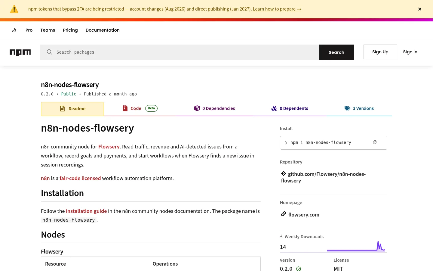Click the weekly downloads sparkline chart
The height and width of the screenshot is (271, 433).
(356, 246)
